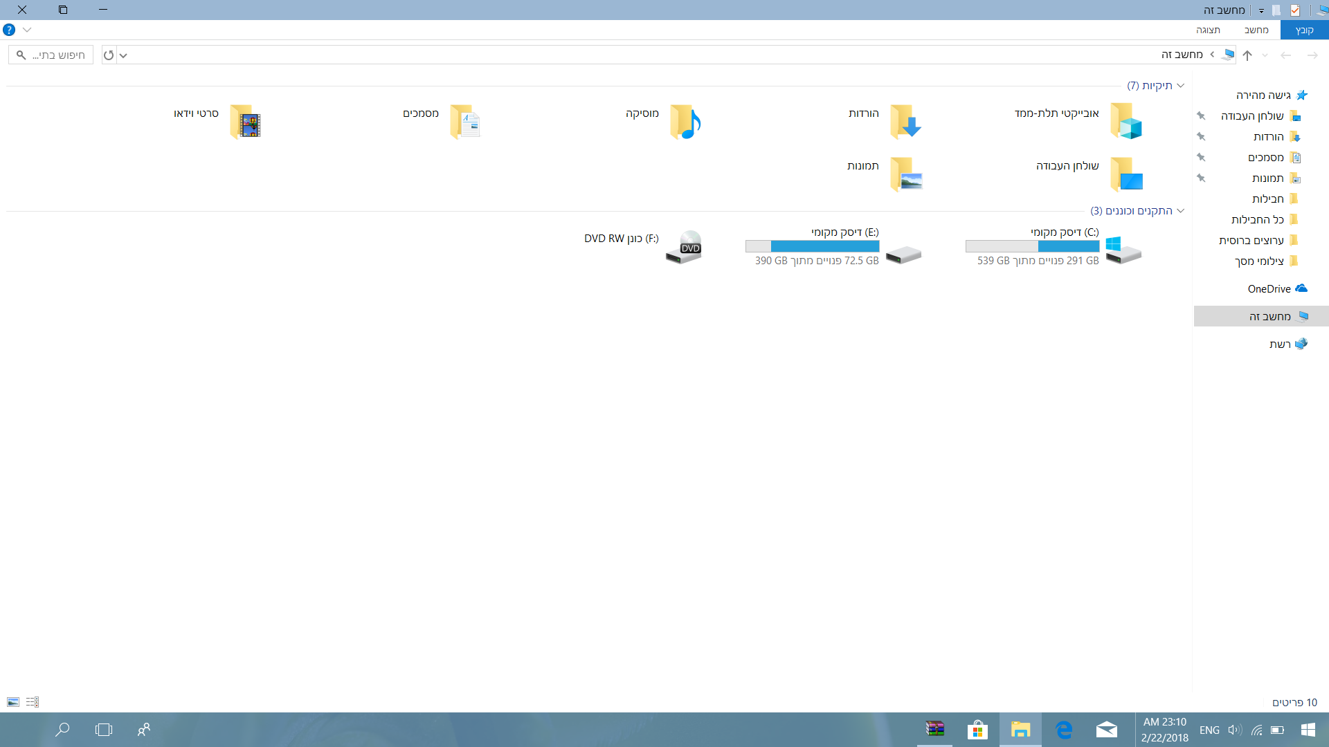Click the breadcrumb chevron before מחשב זה
1329x747 pixels.
point(1212,55)
